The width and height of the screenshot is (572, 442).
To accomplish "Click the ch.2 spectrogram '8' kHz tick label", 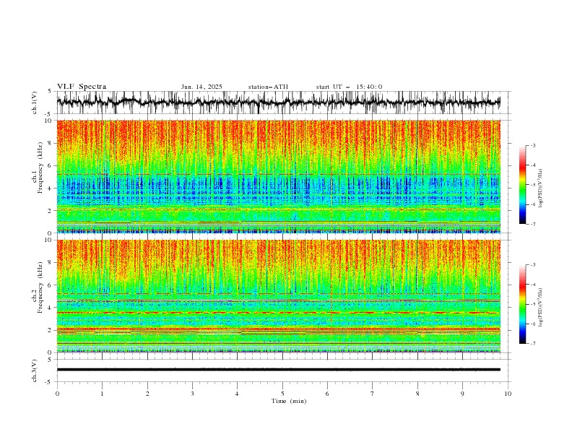I will click(x=51, y=263).
